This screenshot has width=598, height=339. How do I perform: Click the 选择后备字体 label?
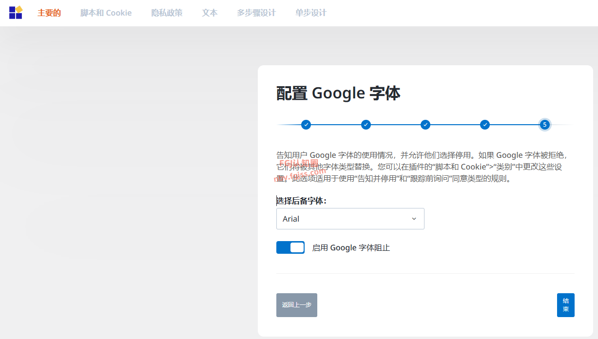coord(301,201)
